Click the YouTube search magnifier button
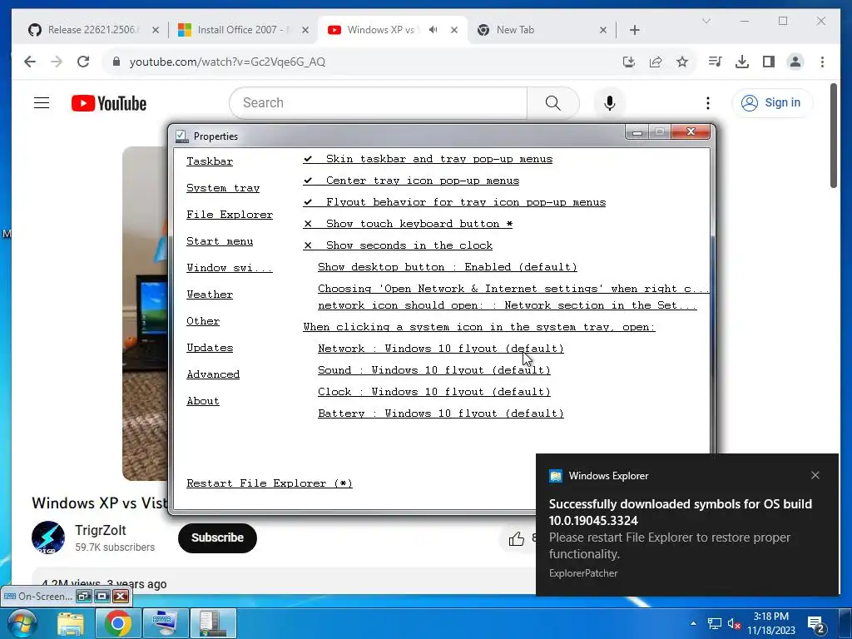 pos(552,102)
